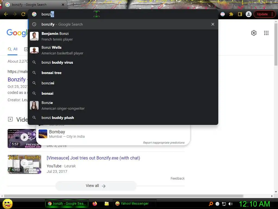278x209 pixels.
Task: Click the horizontal scrollbar at page bottom
Action: pyautogui.click(x=124, y=196)
